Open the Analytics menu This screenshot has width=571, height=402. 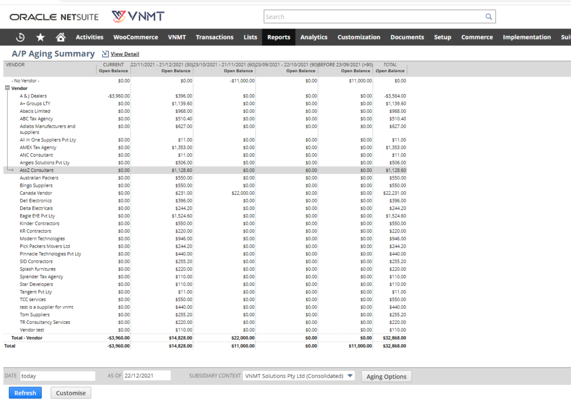313,37
